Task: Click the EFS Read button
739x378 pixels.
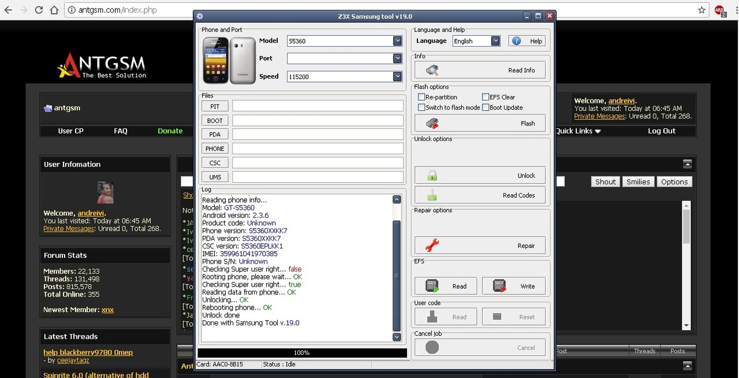Action: pyautogui.click(x=446, y=286)
